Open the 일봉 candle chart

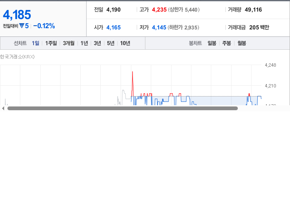pyautogui.click(x=212, y=43)
